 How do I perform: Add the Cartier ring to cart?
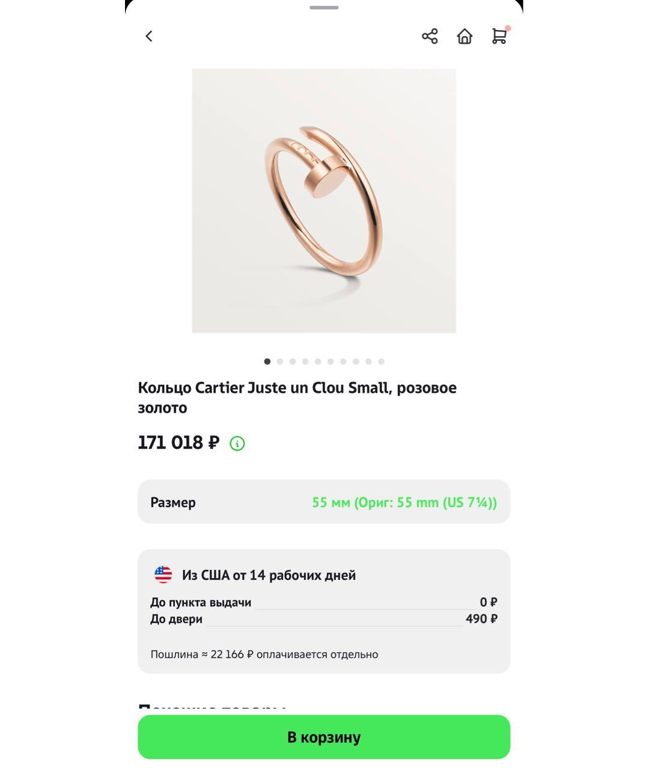(324, 736)
